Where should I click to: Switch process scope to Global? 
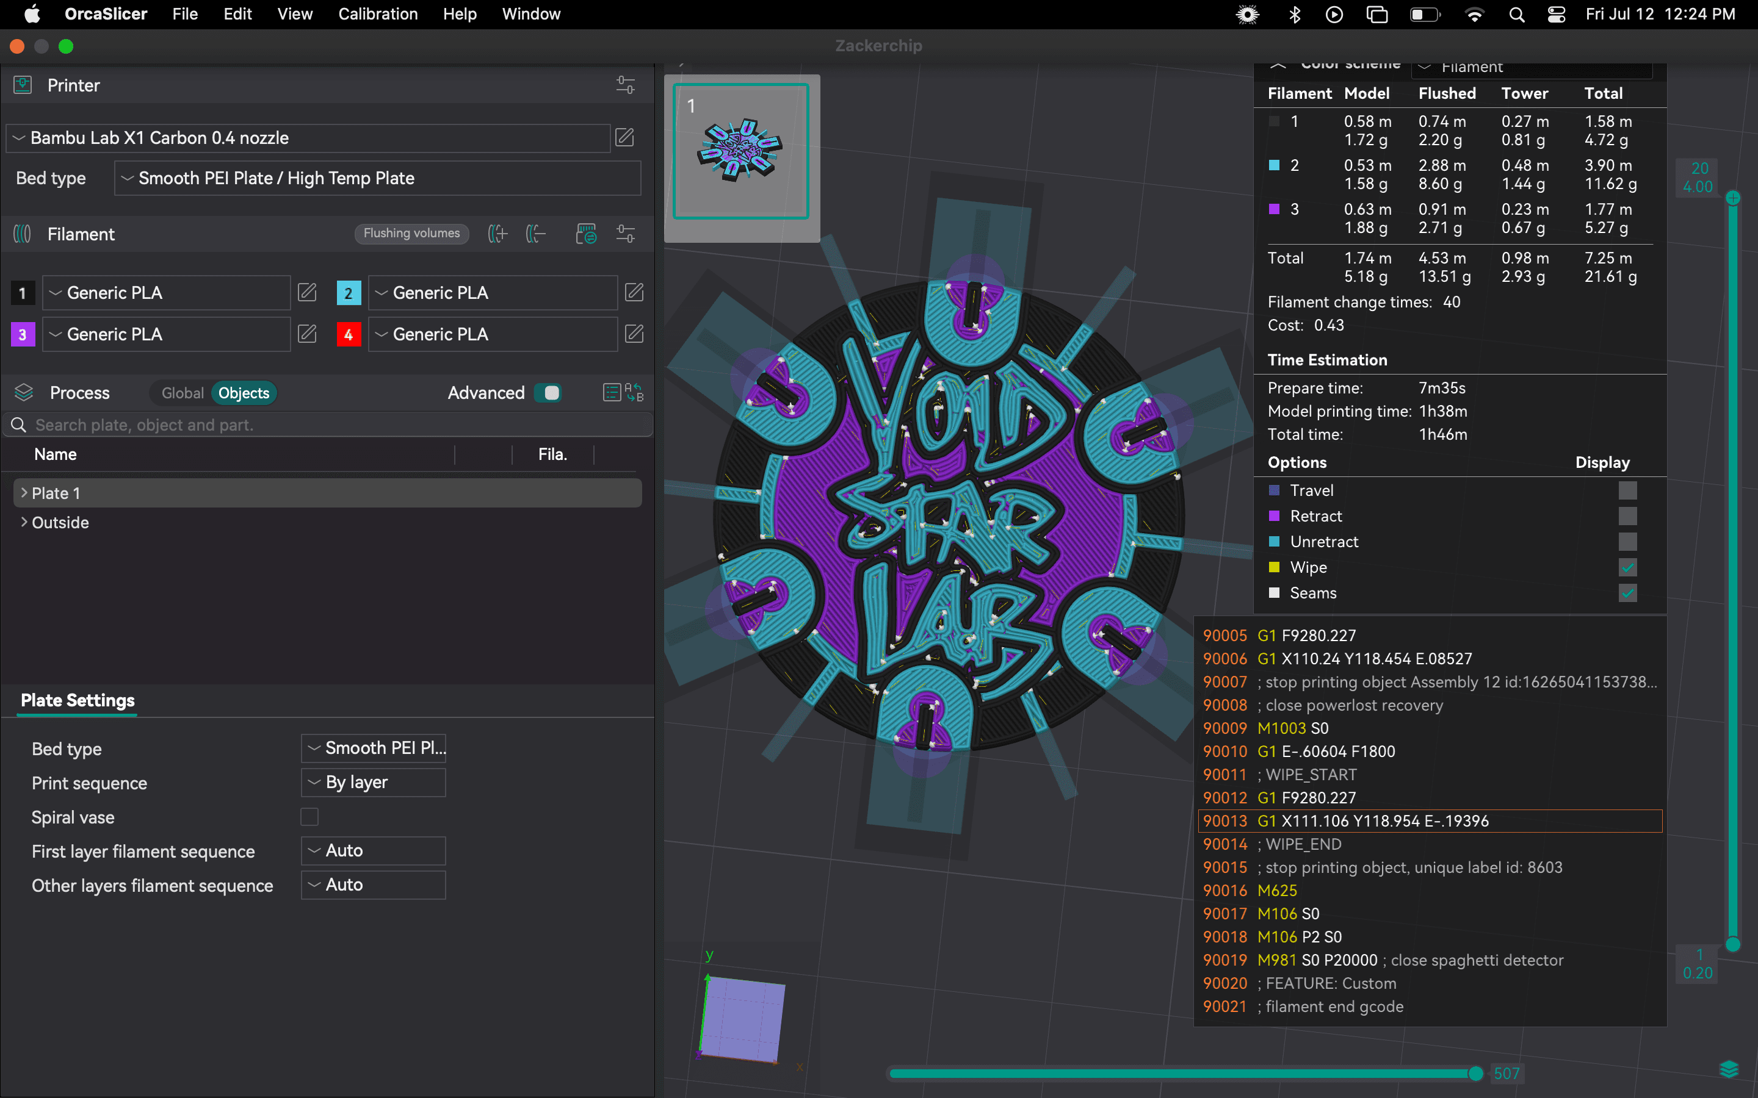tap(183, 393)
